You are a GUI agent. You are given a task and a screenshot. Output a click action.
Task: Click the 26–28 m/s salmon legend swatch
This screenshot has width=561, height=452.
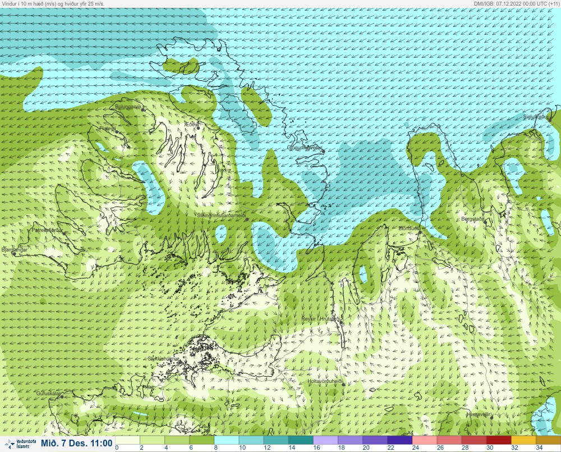(x=449, y=440)
